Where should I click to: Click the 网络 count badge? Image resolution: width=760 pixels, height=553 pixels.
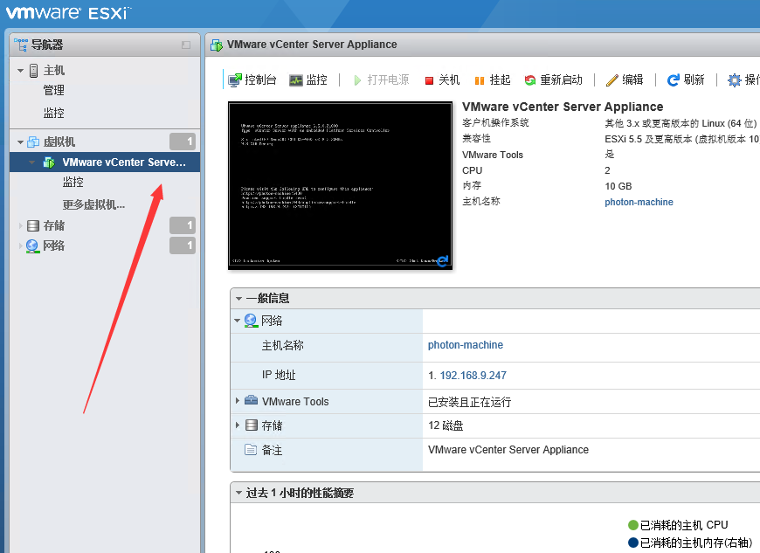point(183,245)
